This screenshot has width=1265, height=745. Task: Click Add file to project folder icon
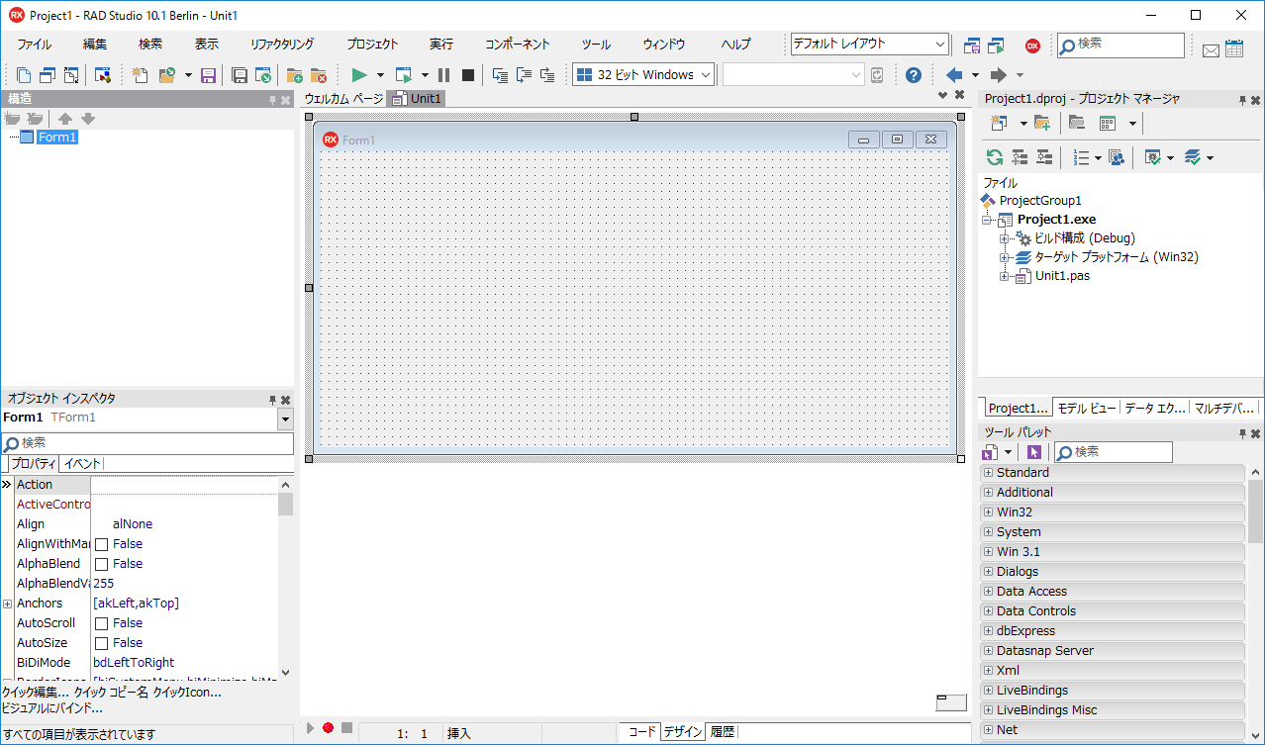tap(295, 75)
